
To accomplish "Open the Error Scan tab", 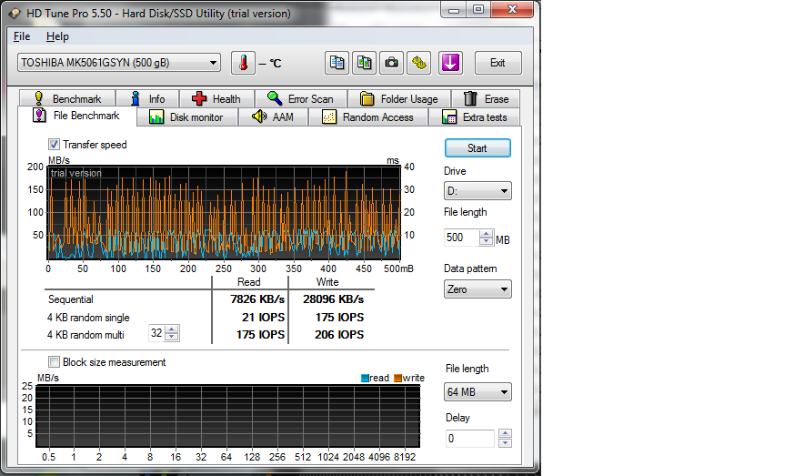I will 300,98.
